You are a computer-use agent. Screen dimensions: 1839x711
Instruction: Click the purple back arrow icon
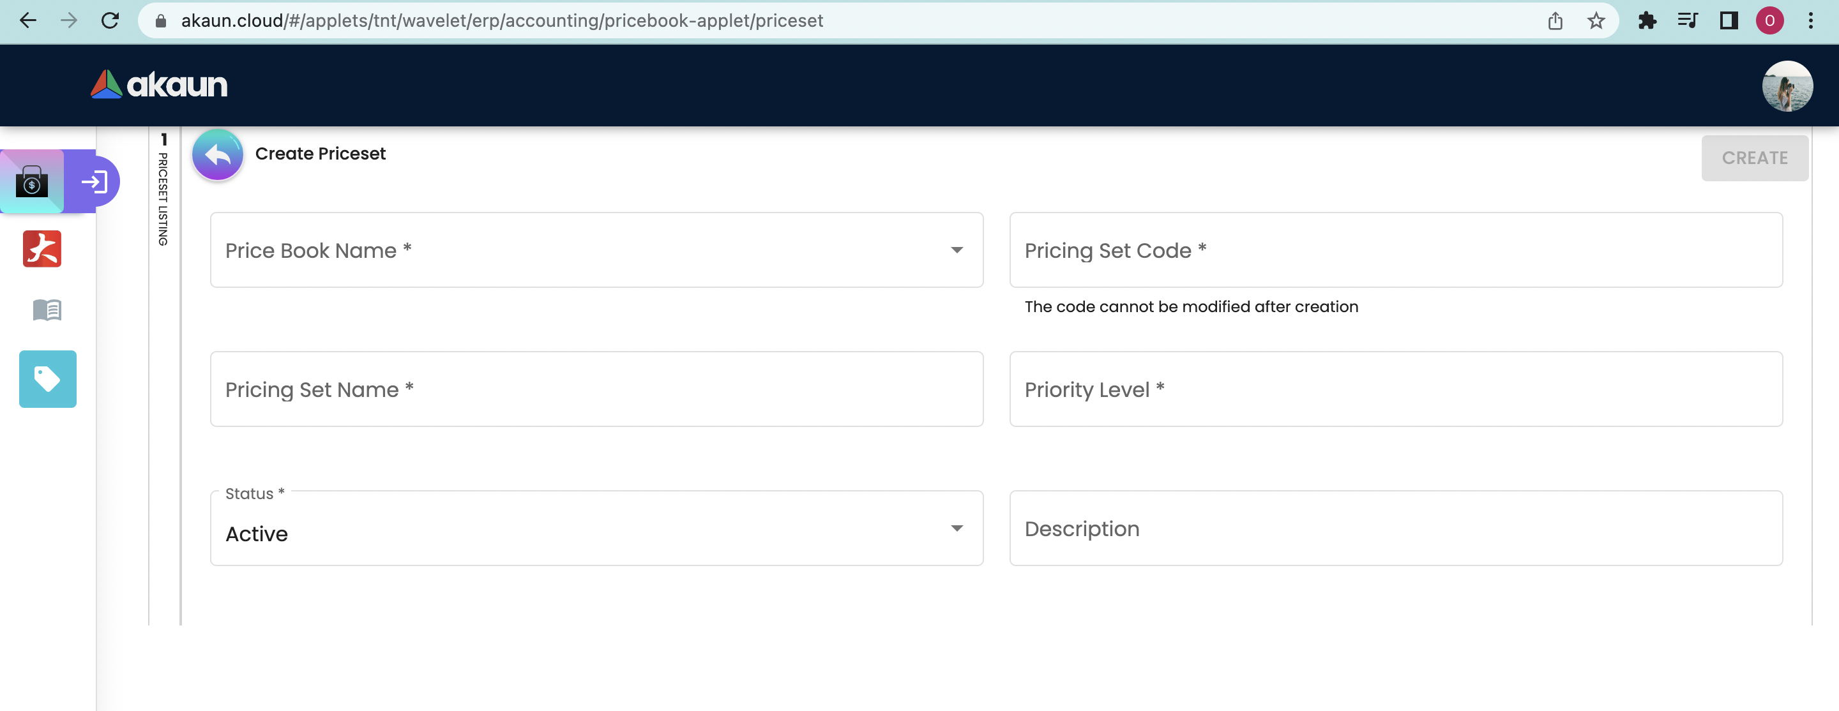point(218,155)
